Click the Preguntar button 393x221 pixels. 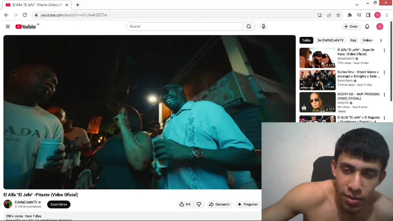click(248, 204)
